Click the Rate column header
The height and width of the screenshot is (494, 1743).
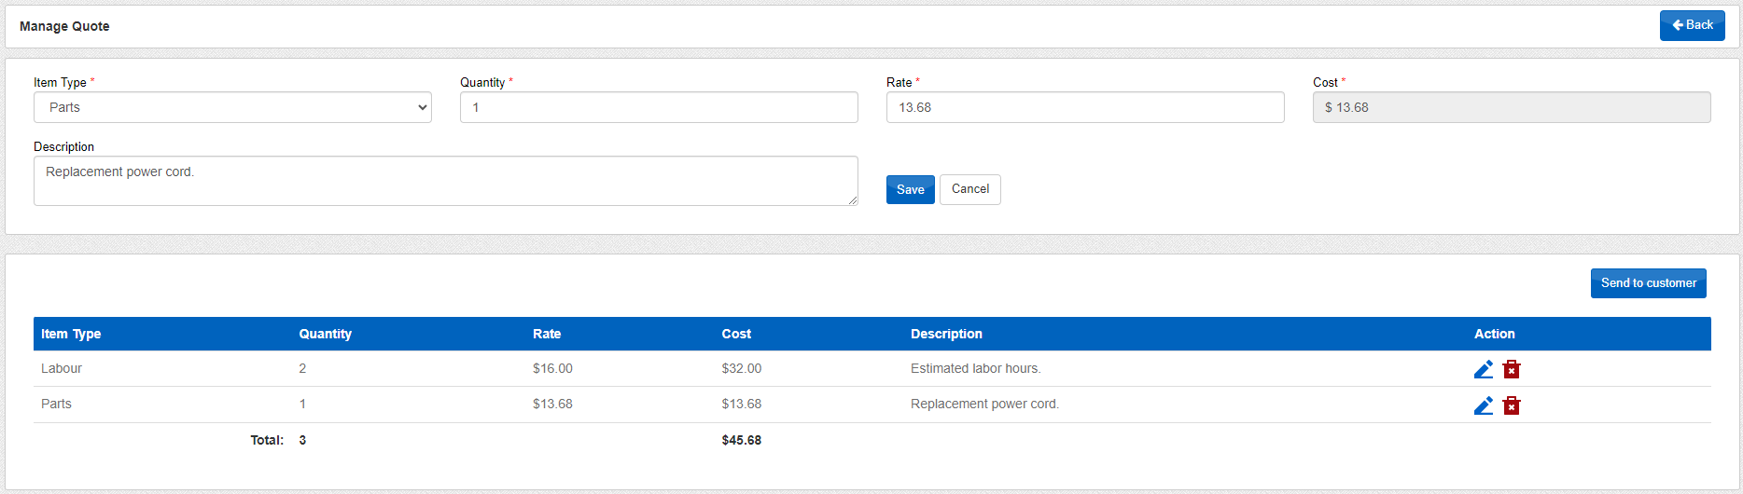[x=547, y=334]
